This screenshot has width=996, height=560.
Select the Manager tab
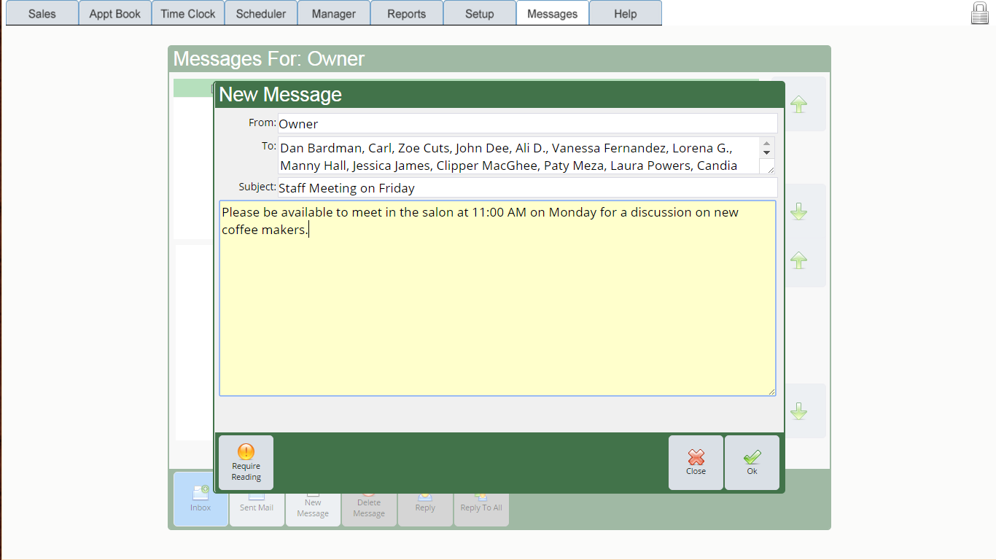tap(334, 13)
